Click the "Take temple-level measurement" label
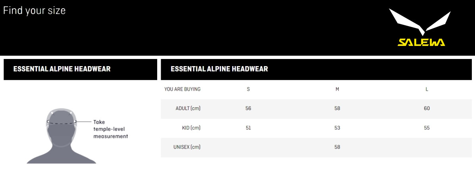 (x=110, y=129)
